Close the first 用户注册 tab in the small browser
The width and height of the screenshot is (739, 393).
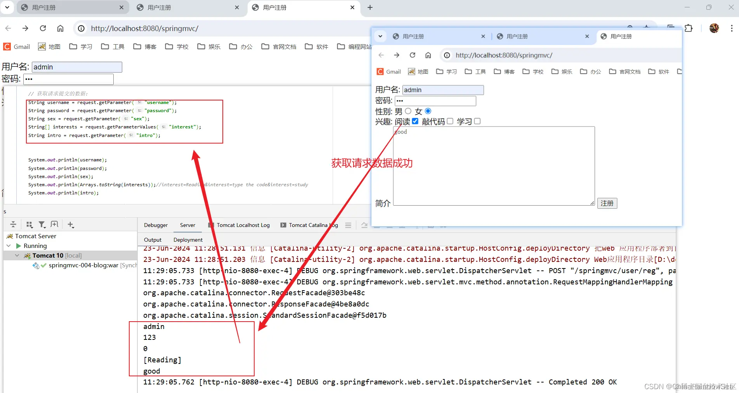coord(483,36)
